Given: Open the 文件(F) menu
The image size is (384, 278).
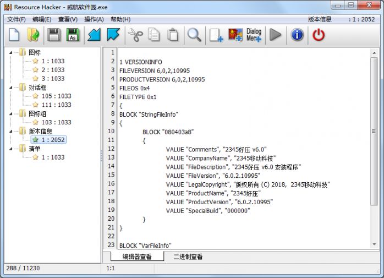Looking at the screenshot, I should tap(16, 19).
